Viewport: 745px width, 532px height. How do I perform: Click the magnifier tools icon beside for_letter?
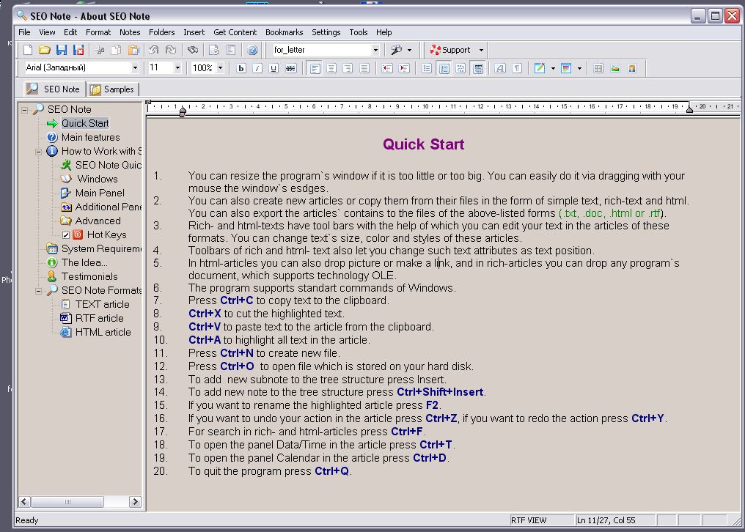396,50
